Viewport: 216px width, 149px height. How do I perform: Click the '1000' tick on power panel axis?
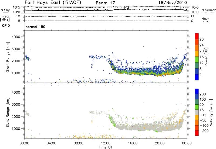pos(16,73)
